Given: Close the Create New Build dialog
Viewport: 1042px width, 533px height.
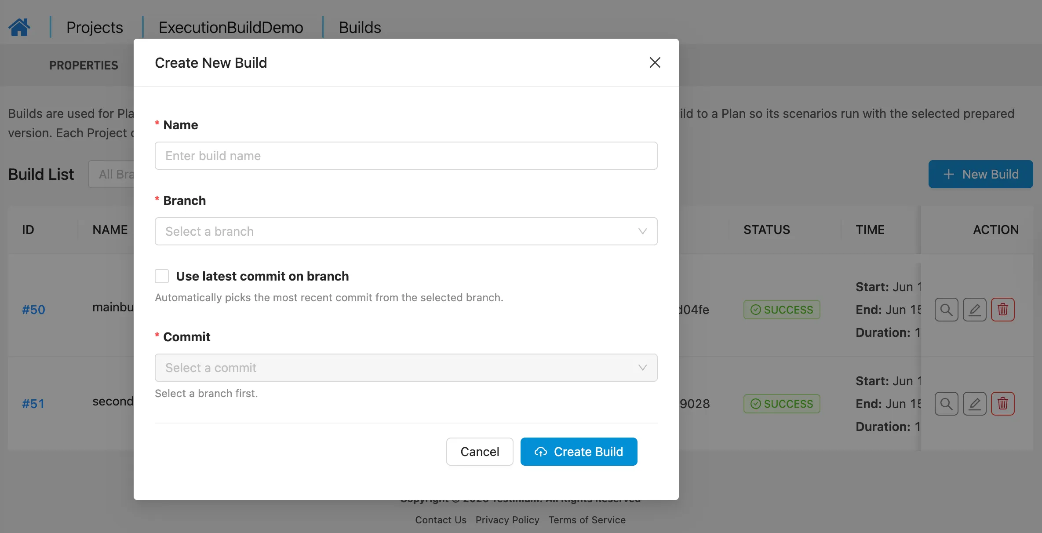Looking at the screenshot, I should click(655, 62).
